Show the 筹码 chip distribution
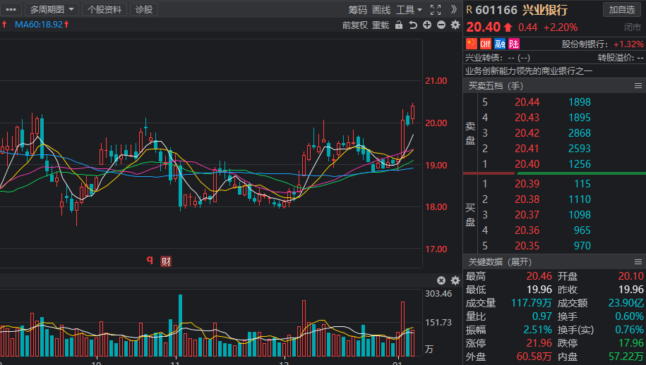The height and width of the screenshot is (365, 646). click(357, 10)
